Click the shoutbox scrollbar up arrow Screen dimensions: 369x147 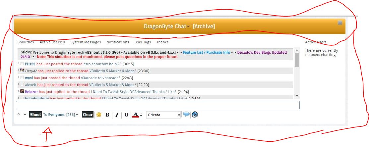pyautogui.click(x=297, y=50)
